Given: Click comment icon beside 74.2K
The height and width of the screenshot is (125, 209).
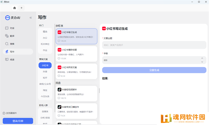Looking at the screenshot, I should tap(59, 116).
